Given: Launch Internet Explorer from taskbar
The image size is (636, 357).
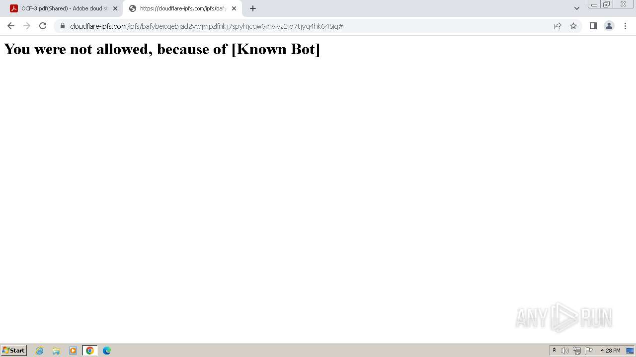Looking at the screenshot, I should click(40, 351).
